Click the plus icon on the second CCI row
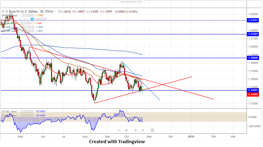This screenshot has width=263, height=147. (29, 115)
